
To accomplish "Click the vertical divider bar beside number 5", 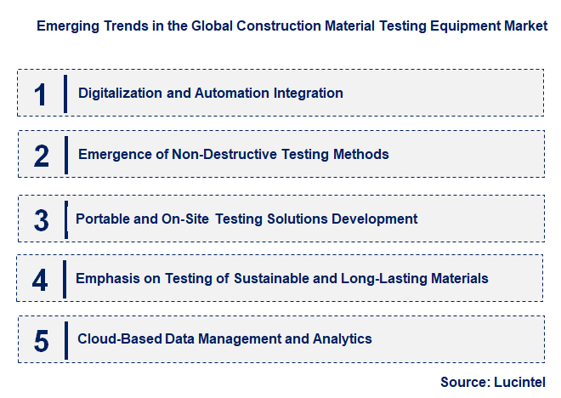I will tap(65, 340).
